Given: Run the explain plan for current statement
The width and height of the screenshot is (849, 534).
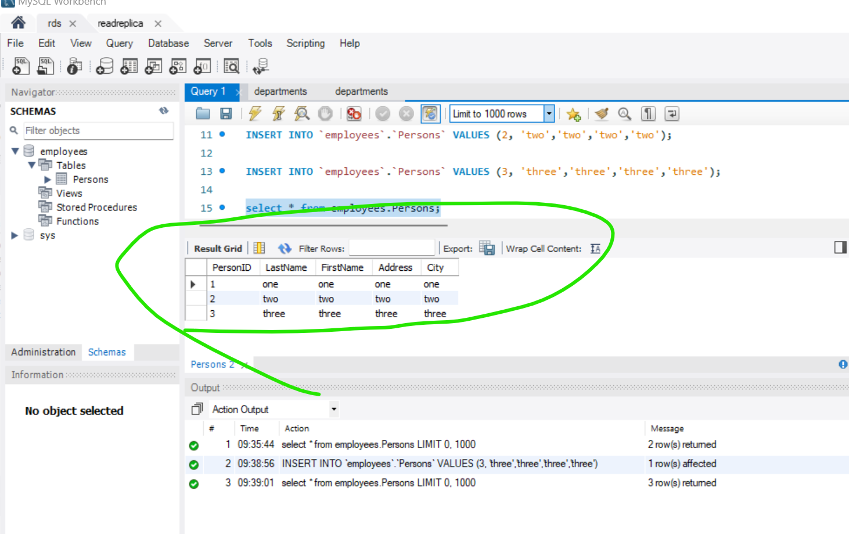Looking at the screenshot, I should [301, 113].
